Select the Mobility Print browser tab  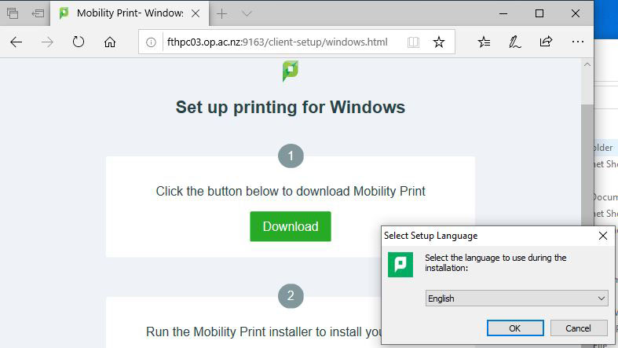(130, 13)
